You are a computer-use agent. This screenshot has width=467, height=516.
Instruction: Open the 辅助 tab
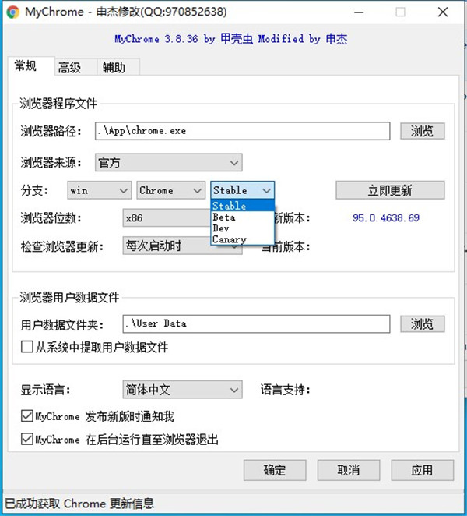click(114, 68)
